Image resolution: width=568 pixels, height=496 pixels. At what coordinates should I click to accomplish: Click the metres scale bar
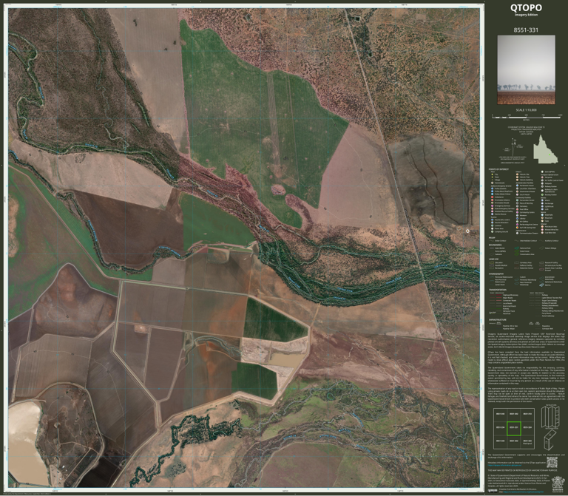[527, 117]
